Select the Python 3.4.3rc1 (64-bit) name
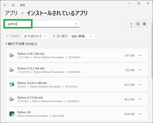This screenshot has height=123, width=153. pyautogui.click(x=32, y=83)
